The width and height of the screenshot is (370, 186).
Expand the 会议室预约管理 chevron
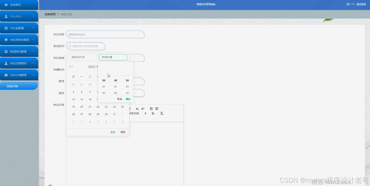tap(33, 40)
